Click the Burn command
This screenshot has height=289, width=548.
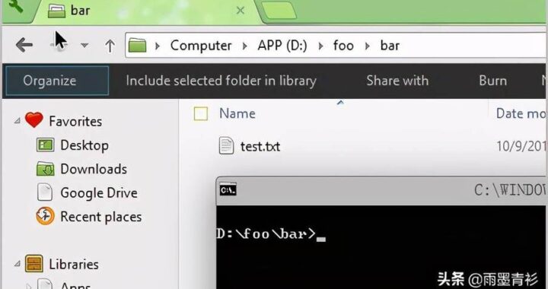(x=492, y=81)
